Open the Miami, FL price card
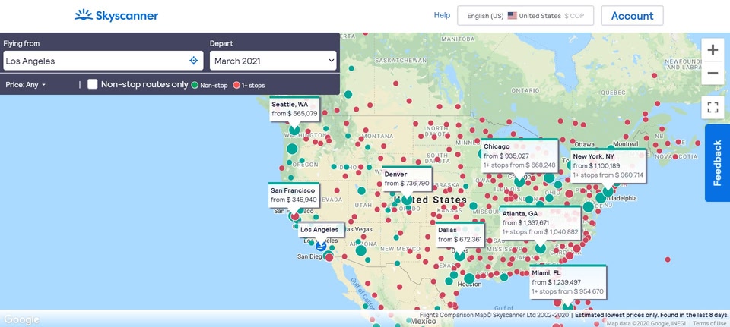This screenshot has height=327, width=730. click(x=568, y=281)
